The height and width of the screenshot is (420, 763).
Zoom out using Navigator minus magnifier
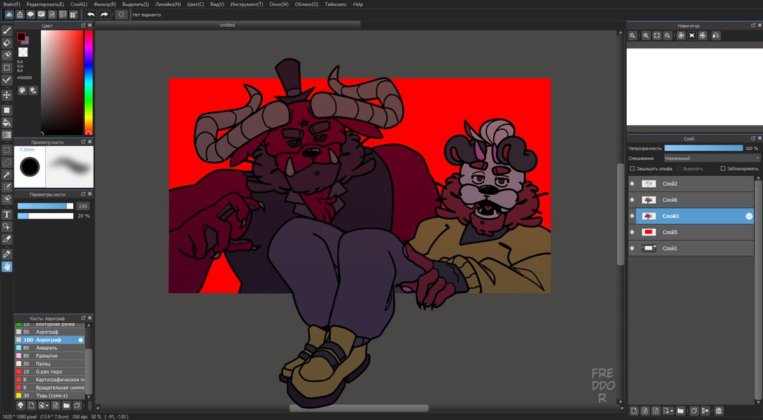click(x=668, y=36)
